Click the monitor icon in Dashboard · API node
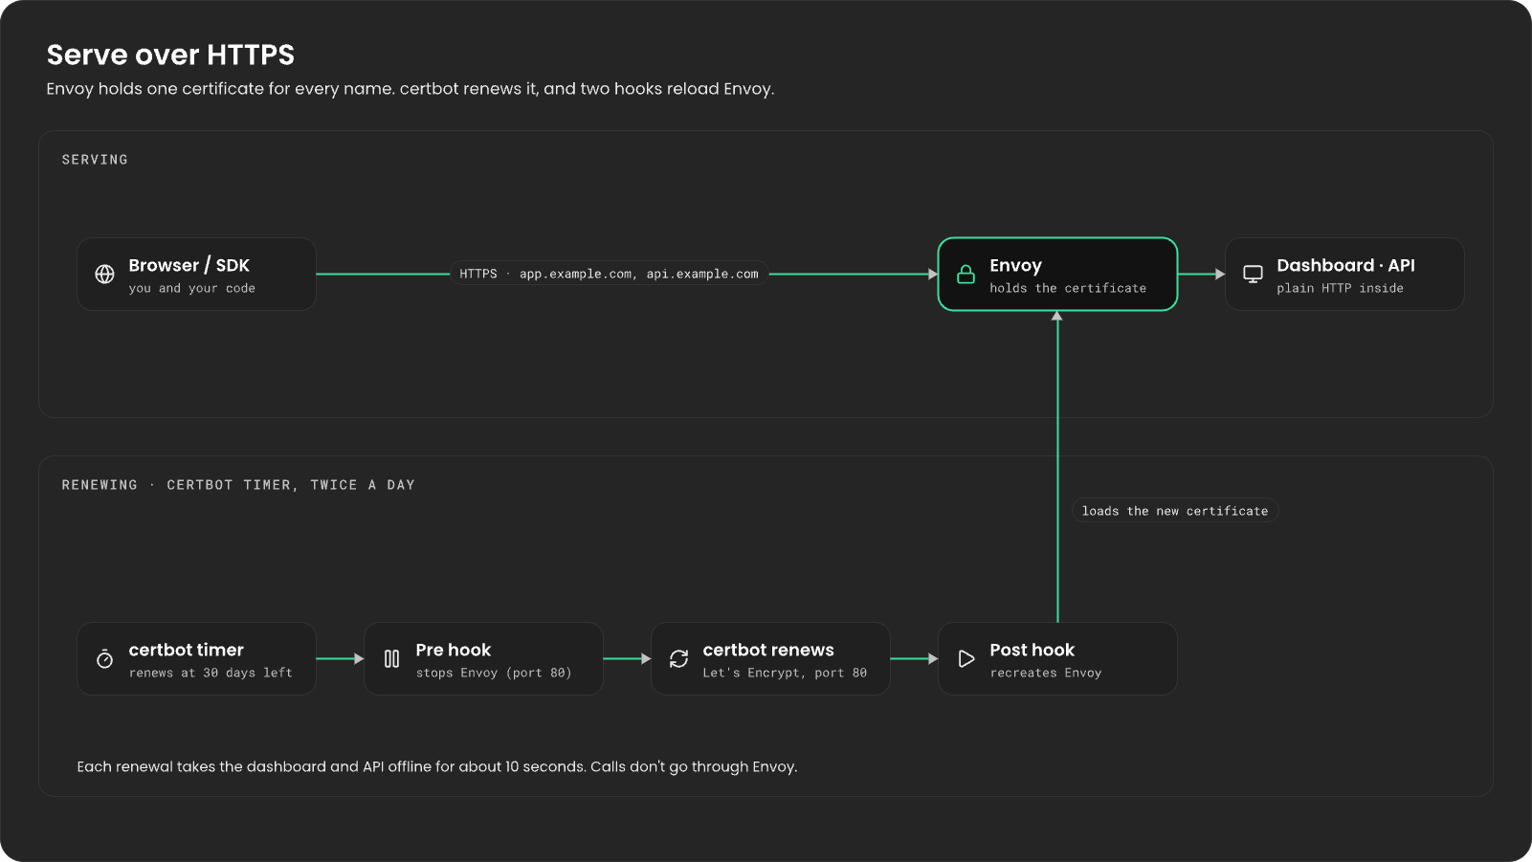The width and height of the screenshot is (1532, 862). pos(1254,275)
